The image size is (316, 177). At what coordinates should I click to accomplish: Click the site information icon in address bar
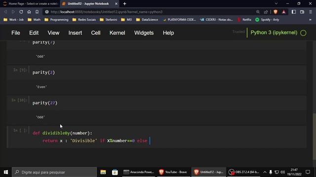(x=47, y=12)
